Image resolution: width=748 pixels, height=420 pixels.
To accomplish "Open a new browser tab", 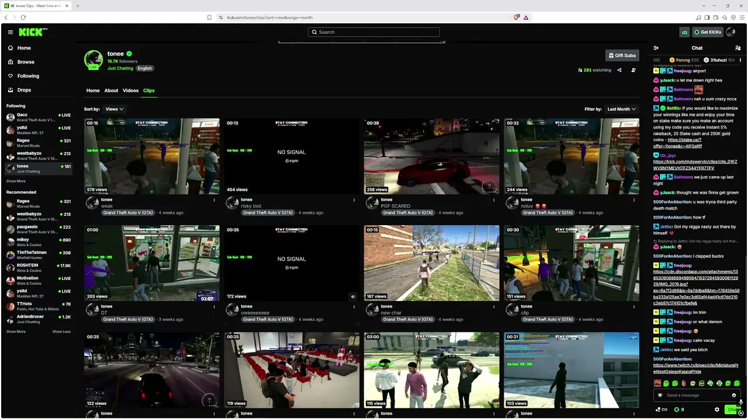I will [78, 6].
